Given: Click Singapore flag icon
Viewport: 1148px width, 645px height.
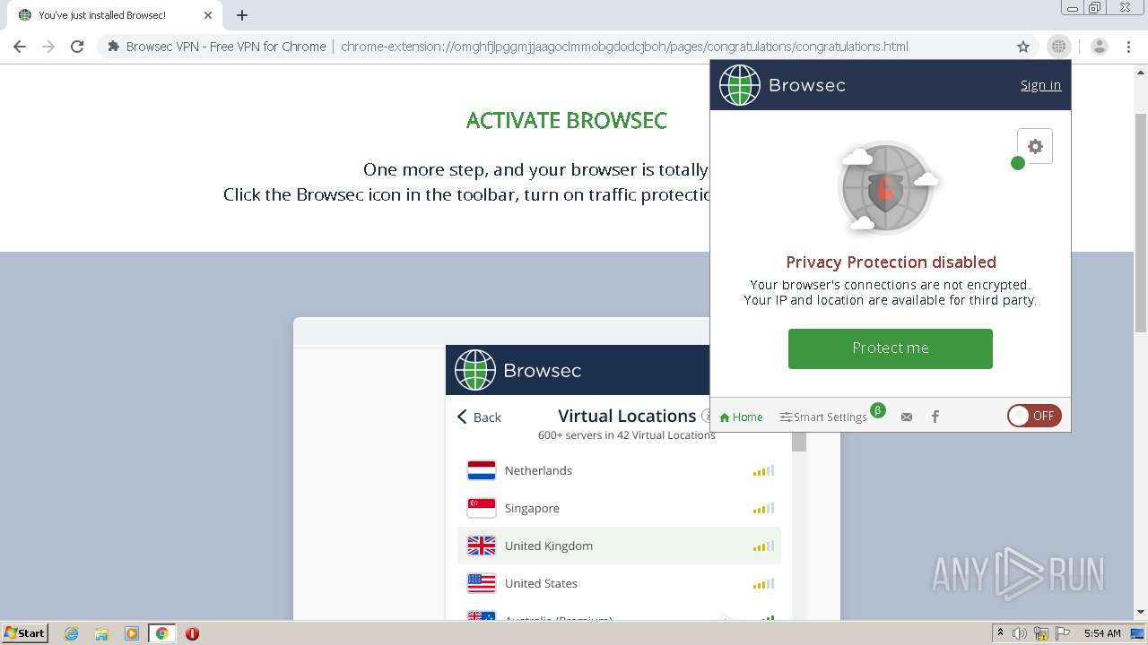Looking at the screenshot, I should point(482,508).
